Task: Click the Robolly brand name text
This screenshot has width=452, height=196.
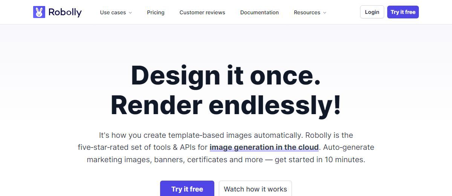Action: [x=65, y=12]
